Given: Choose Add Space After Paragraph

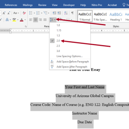Looking at the screenshot, I should click(x=70, y=67).
